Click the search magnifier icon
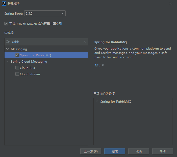Viewport: 177px width, 157px height. (x=8, y=42)
